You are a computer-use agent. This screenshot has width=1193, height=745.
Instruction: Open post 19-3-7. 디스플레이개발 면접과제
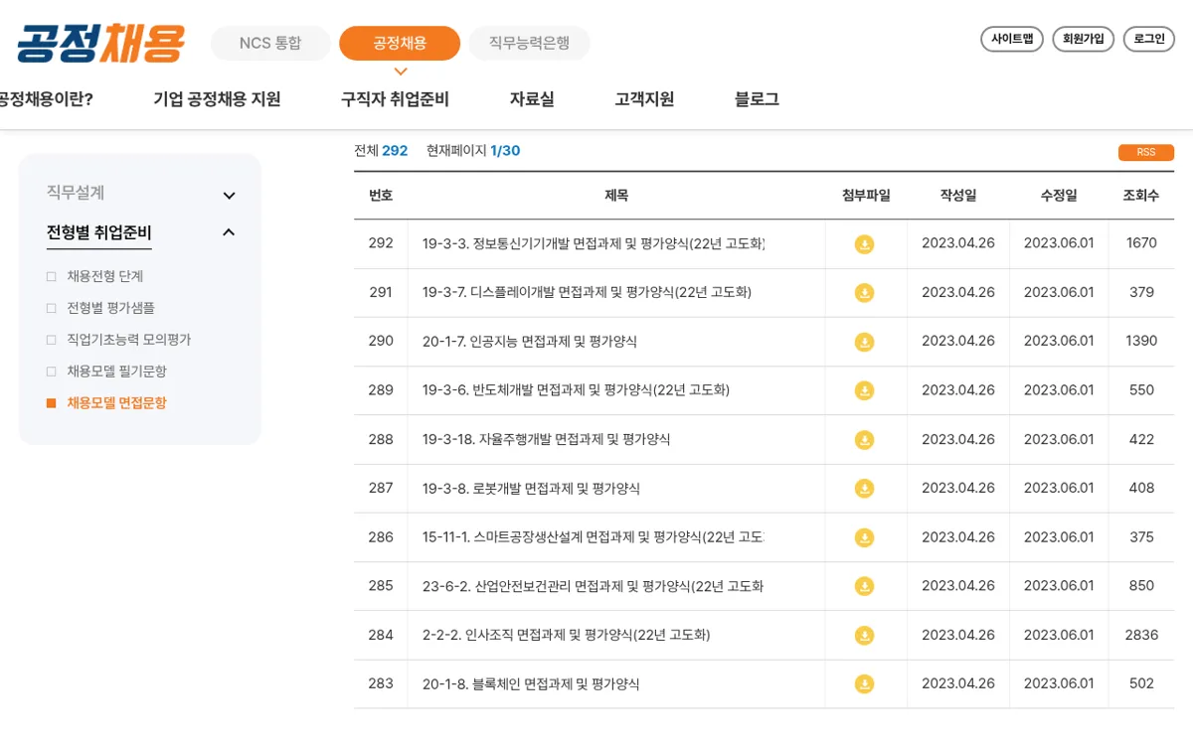tap(587, 292)
